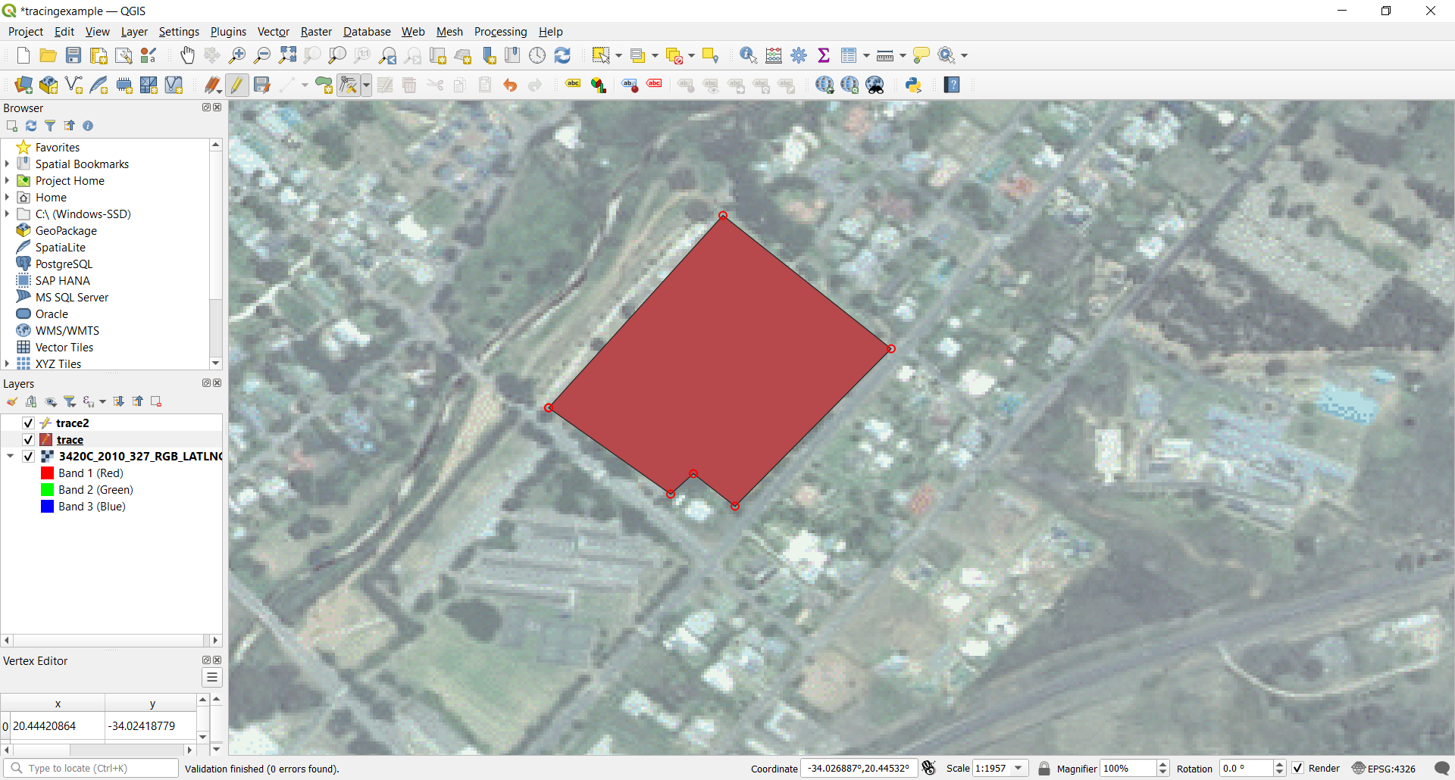Open the Python Console
The height and width of the screenshot is (780, 1455).
click(x=914, y=85)
